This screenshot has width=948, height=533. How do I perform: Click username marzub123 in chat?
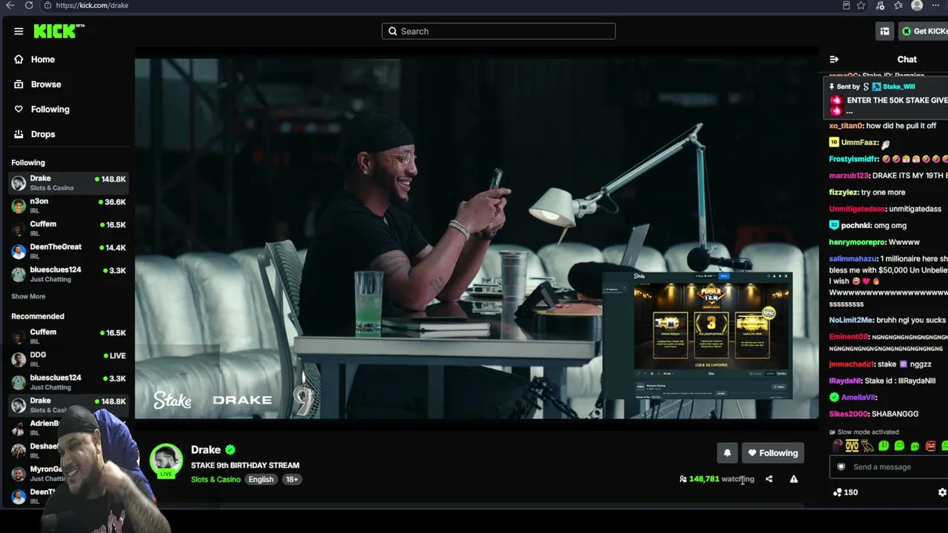click(848, 175)
